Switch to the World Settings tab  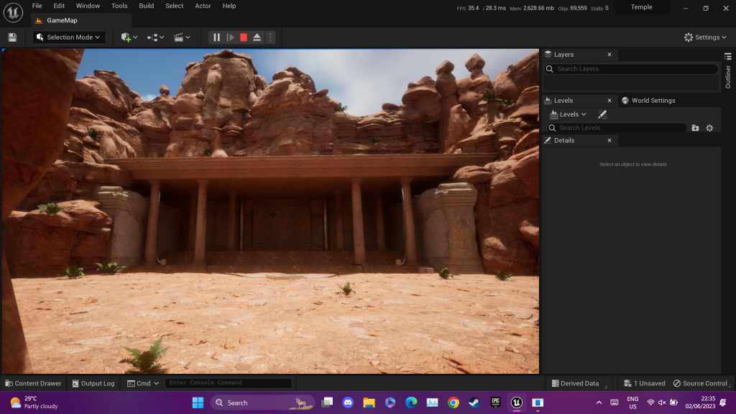click(x=648, y=101)
